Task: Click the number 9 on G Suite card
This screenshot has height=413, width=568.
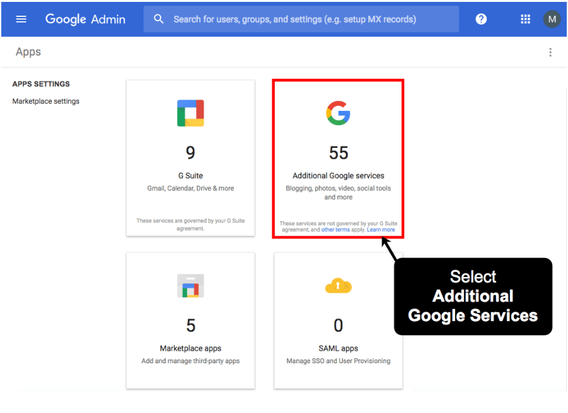Action: pos(190,152)
